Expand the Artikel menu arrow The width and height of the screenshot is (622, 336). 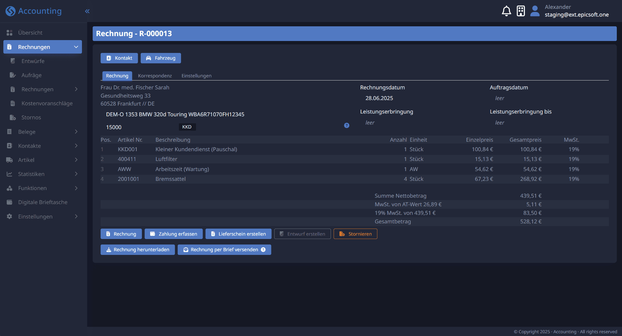coord(76,160)
